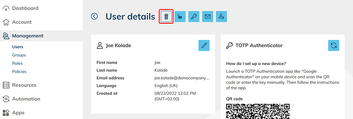Click the envelope send email icon
353x119 pixels.
[x=208, y=17]
